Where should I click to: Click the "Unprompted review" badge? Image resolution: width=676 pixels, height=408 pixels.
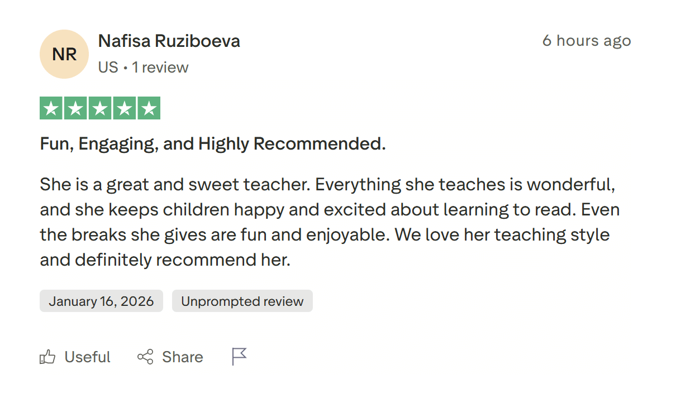pos(242,301)
